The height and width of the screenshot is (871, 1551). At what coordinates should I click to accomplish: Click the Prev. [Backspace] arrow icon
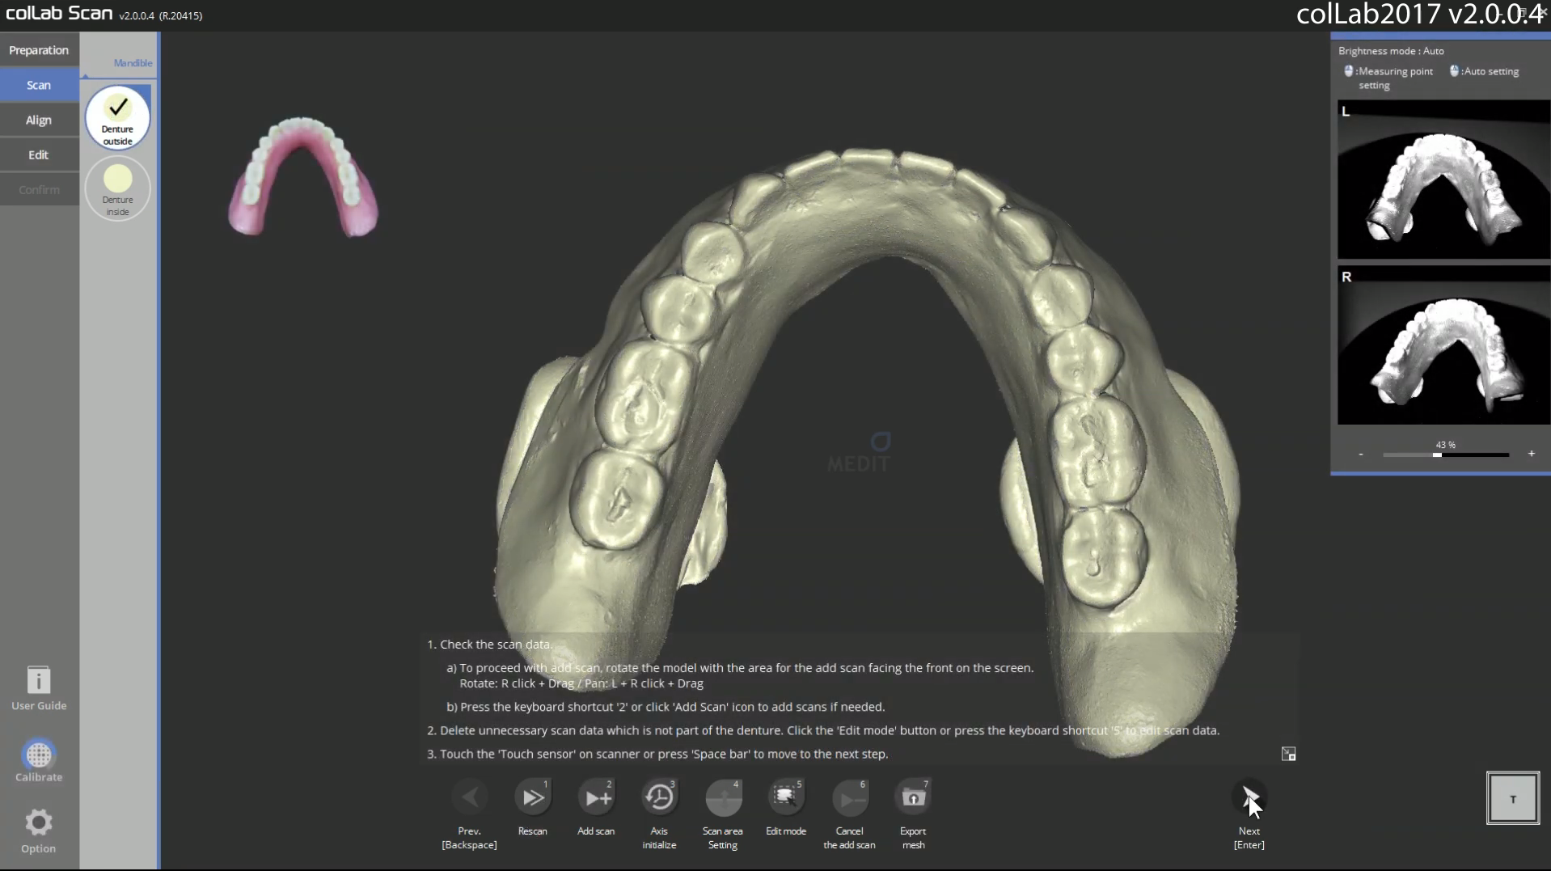(x=470, y=797)
